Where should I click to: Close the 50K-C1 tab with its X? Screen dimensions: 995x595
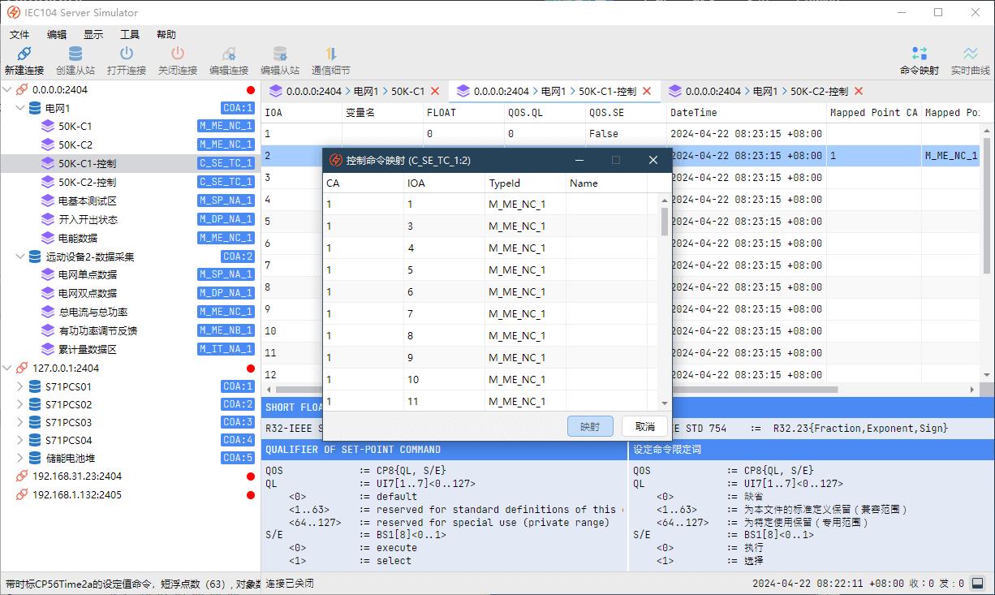point(435,92)
